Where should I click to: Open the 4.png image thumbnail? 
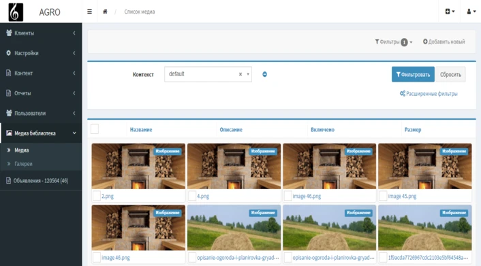pyautogui.click(x=234, y=166)
